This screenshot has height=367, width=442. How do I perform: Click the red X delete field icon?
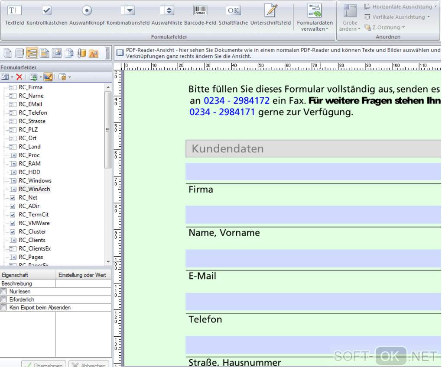pos(19,77)
